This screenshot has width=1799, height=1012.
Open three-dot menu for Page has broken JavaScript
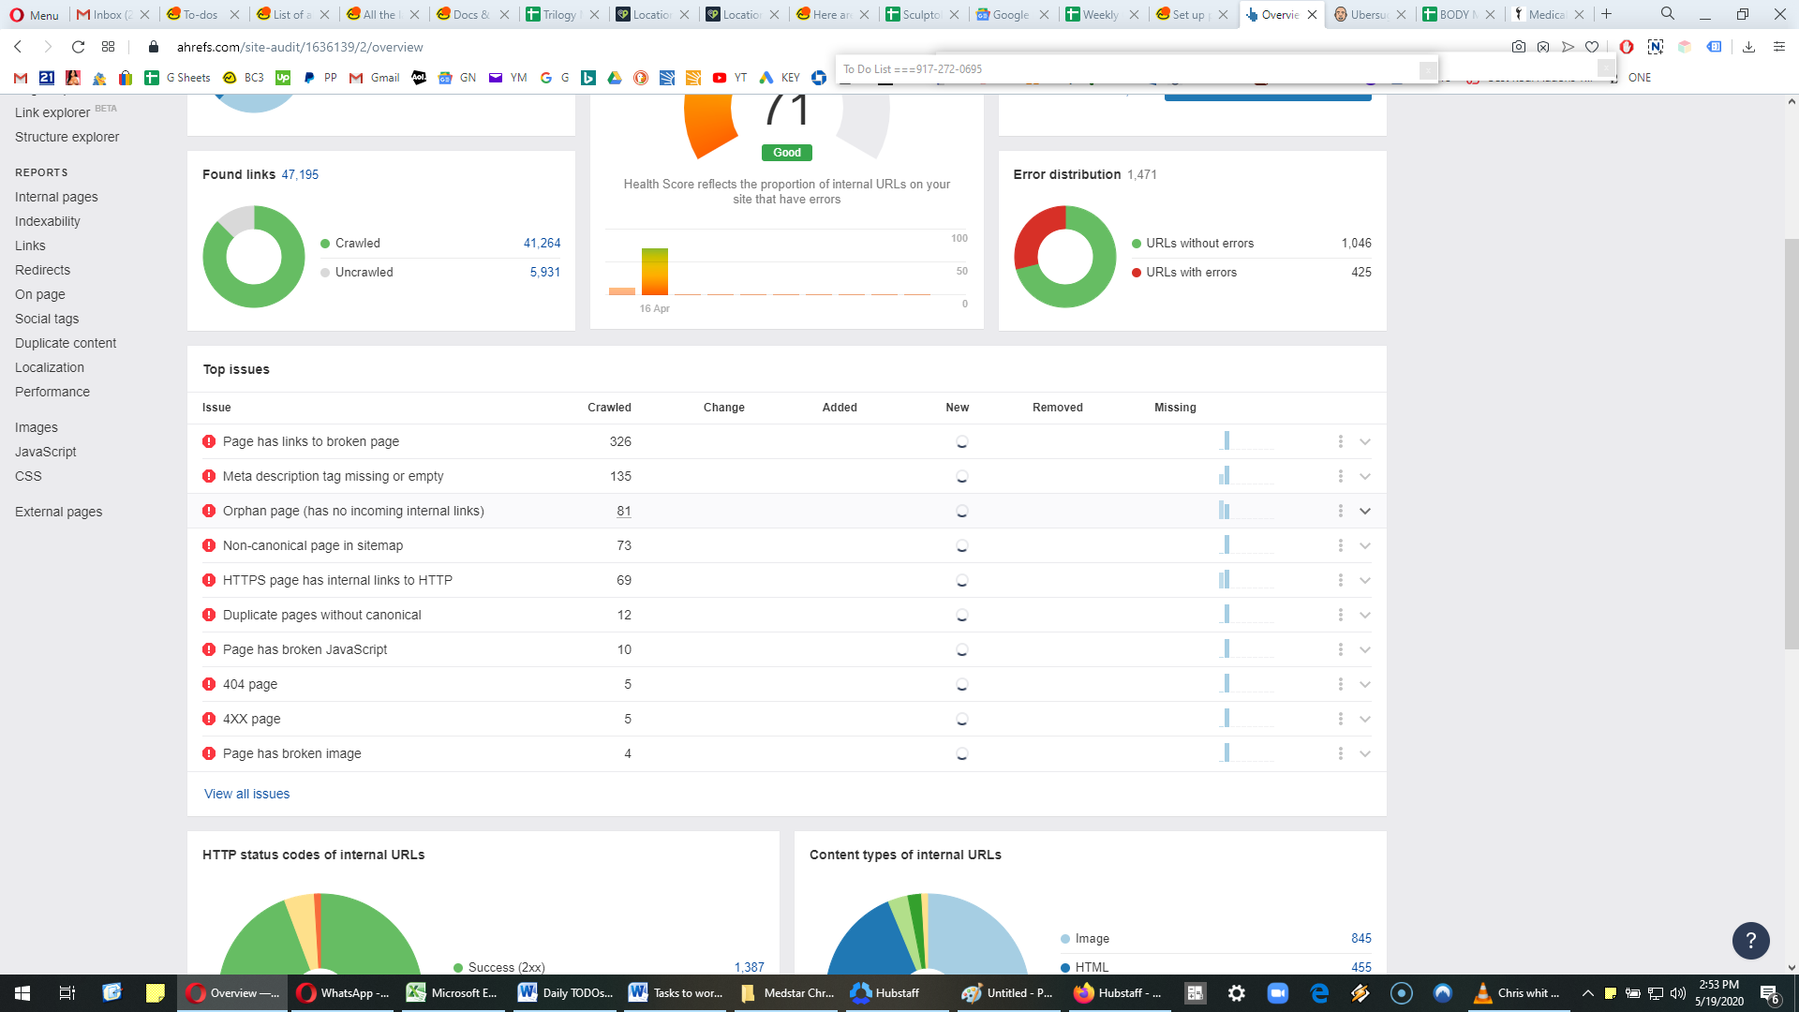coord(1340,649)
